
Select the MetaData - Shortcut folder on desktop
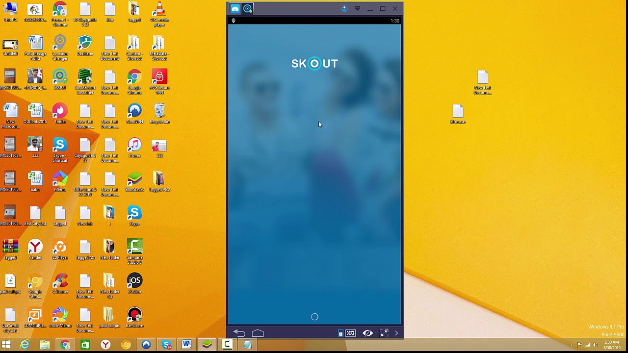(x=159, y=48)
